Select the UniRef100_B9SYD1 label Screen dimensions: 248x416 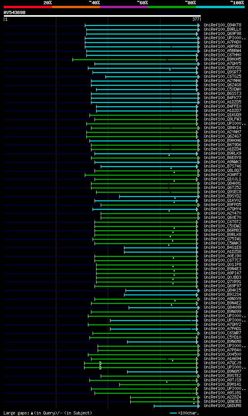click(x=222, y=68)
